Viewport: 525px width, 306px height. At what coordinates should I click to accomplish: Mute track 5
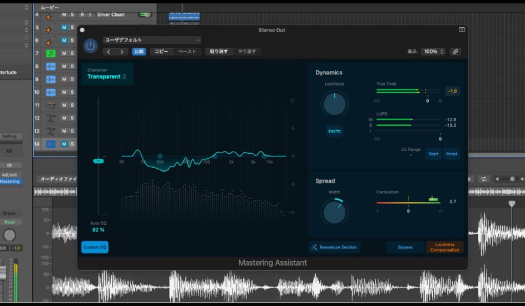(64, 28)
